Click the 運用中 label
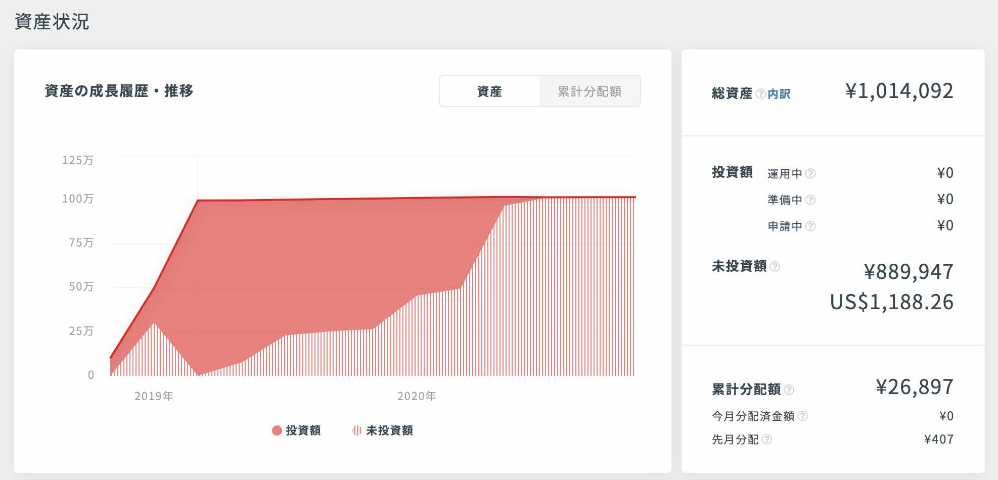 (x=785, y=174)
